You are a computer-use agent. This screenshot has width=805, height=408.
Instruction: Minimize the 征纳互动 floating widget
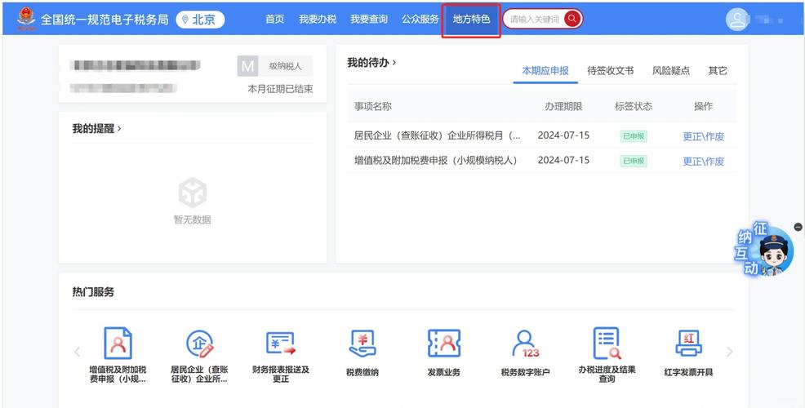tap(798, 227)
